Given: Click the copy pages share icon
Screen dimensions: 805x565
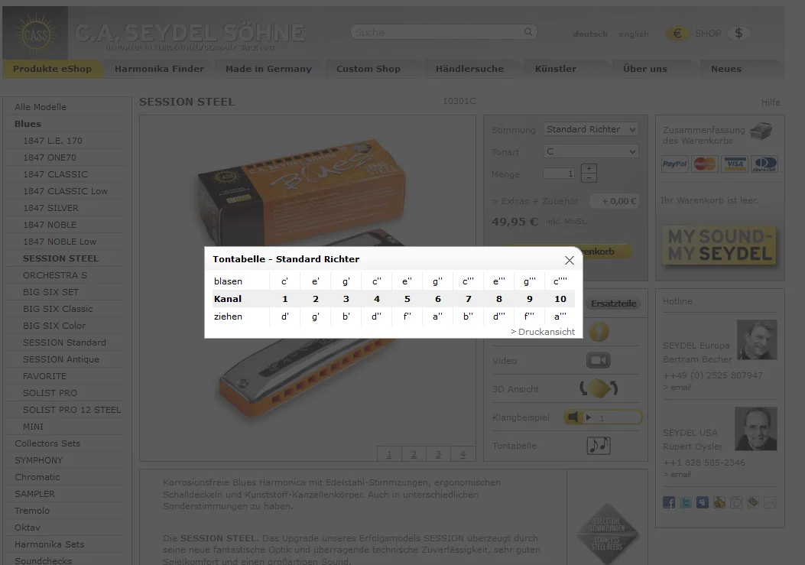Looking at the screenshot, I should click(735, 502).
